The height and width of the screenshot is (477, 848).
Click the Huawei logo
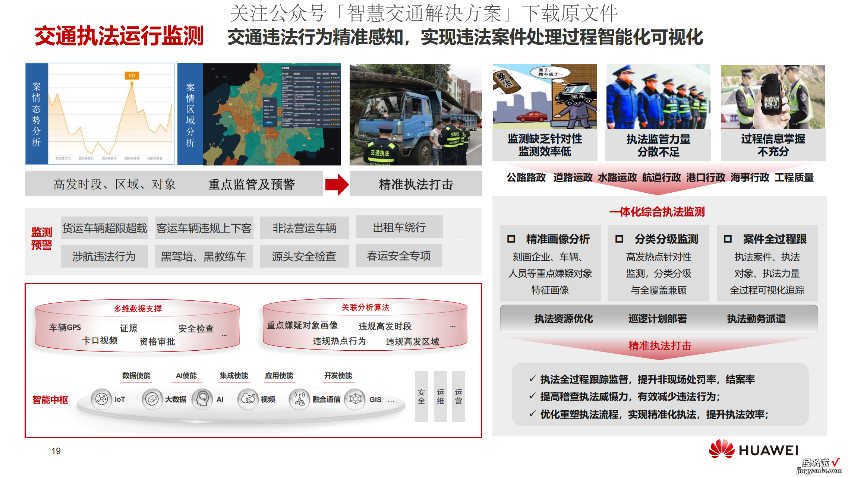[x=753, y=449]
